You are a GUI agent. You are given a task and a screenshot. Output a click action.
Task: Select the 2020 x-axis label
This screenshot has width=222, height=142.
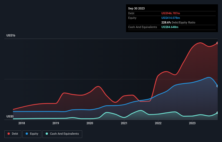pos(90,123)
